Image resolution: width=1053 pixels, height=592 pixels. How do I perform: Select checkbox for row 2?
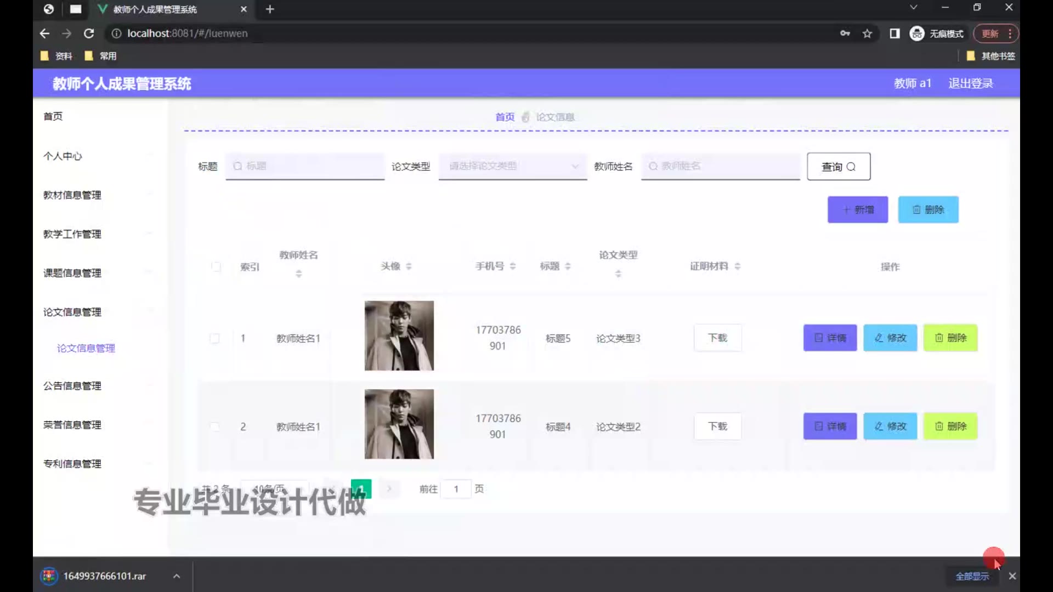pos(215,426)
